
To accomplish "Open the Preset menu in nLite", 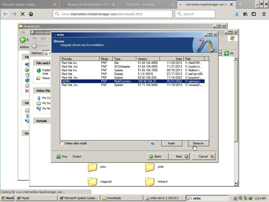I will coord(77,156).
